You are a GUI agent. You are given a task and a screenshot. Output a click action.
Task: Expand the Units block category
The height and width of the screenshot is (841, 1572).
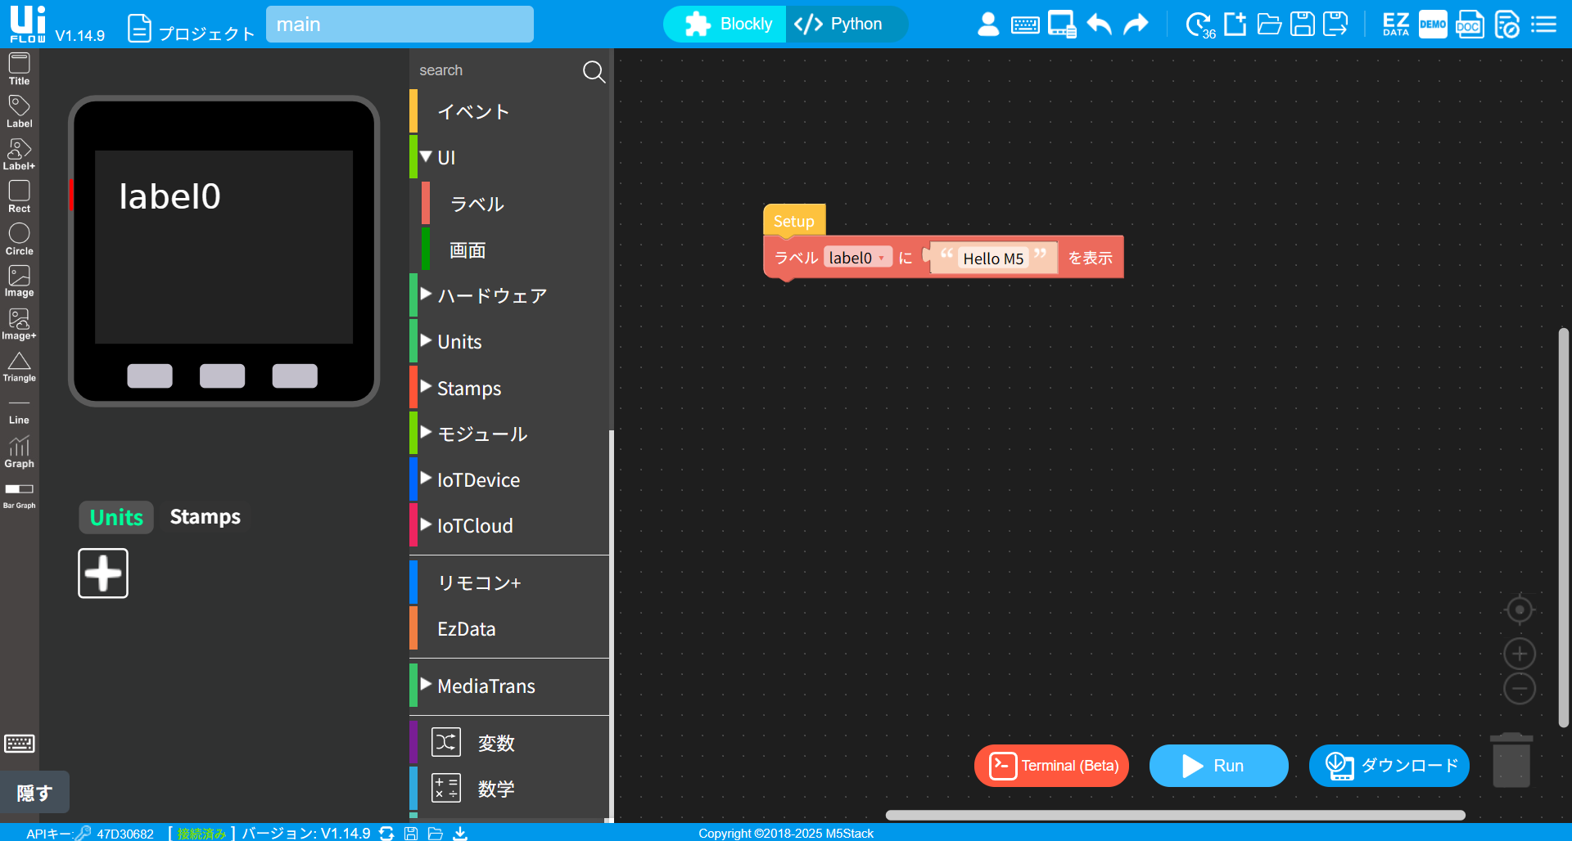click(426, 340)
